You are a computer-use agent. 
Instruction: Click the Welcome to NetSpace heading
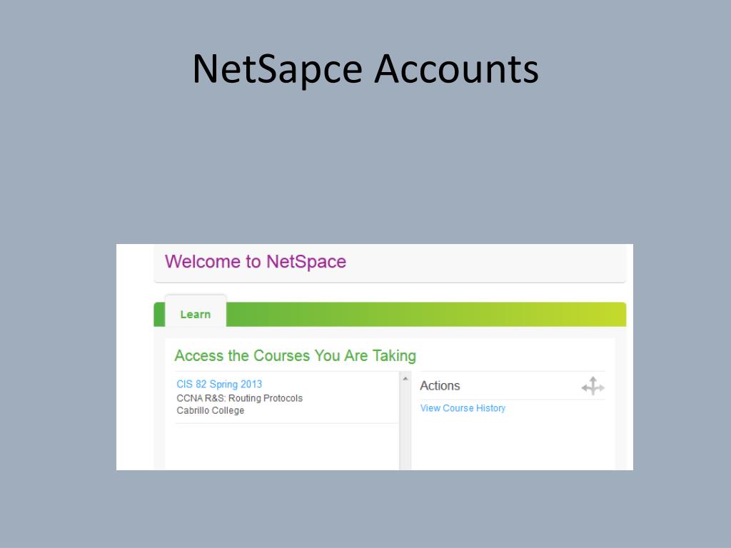tap(256, 261)
